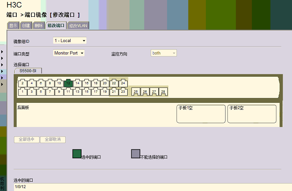Toggle port 14 selection
Screen dimensions: 292x191
[77, 83]
